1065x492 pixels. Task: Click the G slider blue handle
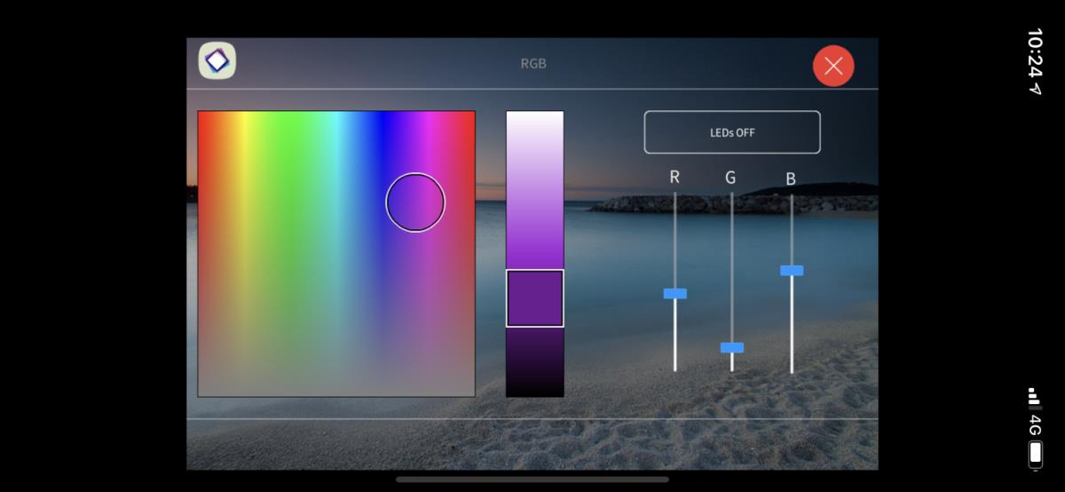[x=732, y=347]
